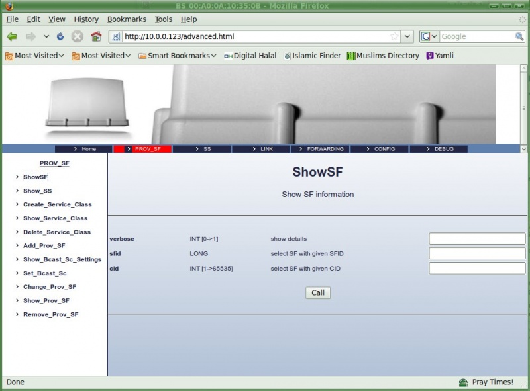Go to the Home page icon
The width and height of the screenshot is (530, 391).
(x=96, y=36)
